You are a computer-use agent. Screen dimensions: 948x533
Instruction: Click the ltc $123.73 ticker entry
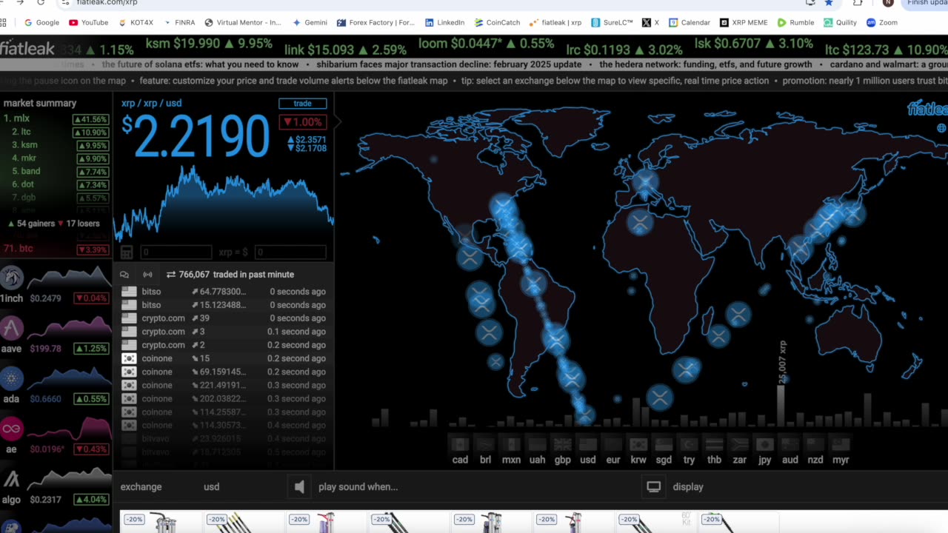tap(886, 50)
